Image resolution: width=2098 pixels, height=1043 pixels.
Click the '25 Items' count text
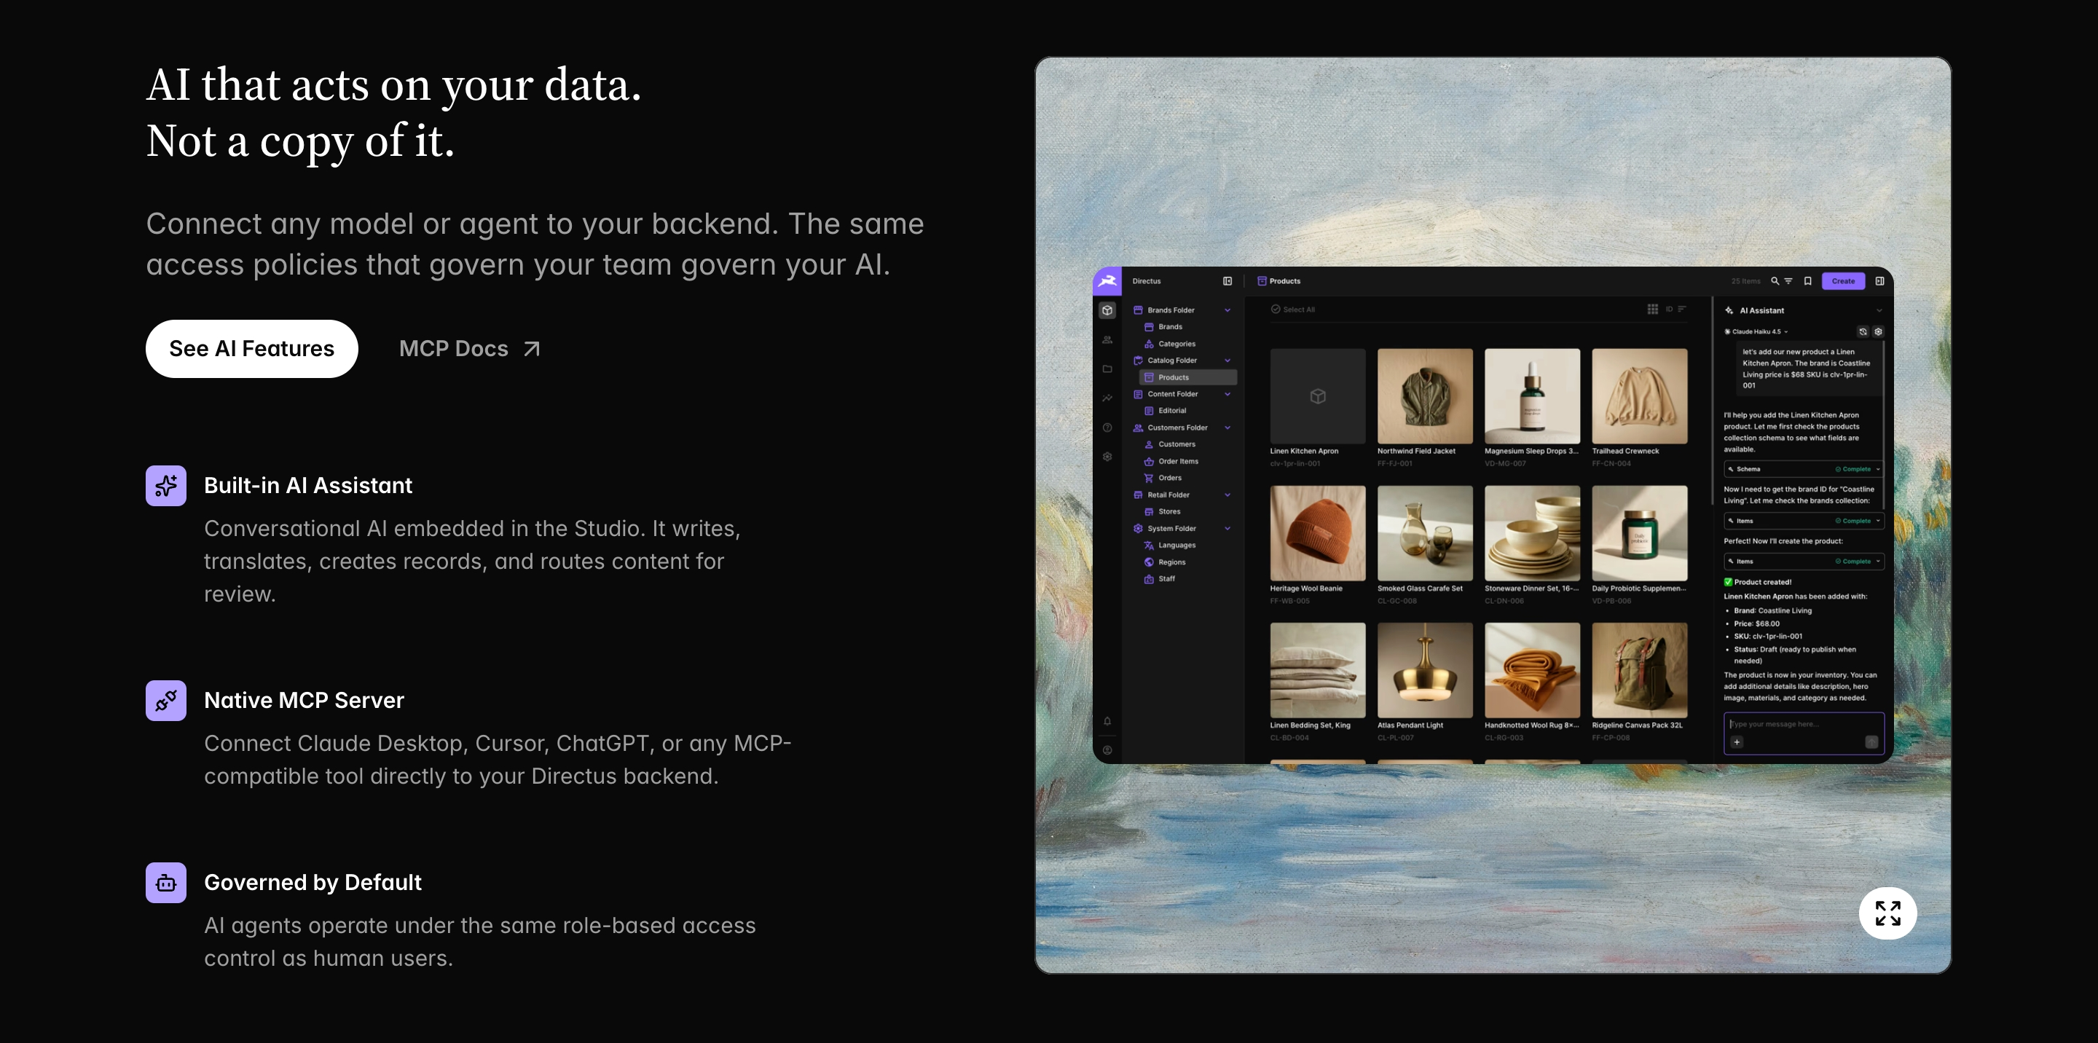pos(1745,281)
